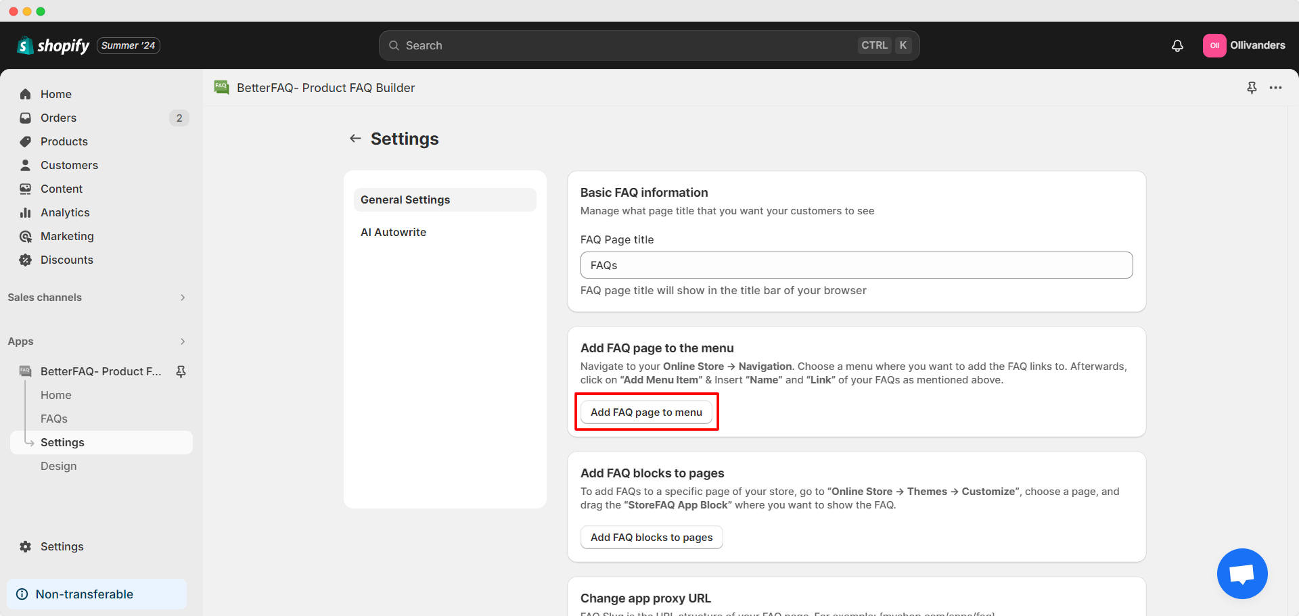Image resolution: width=1299 pixels, height=616 pixels.
Task: Click the Change app proxy URL heading
Action: tap(645, 598)
